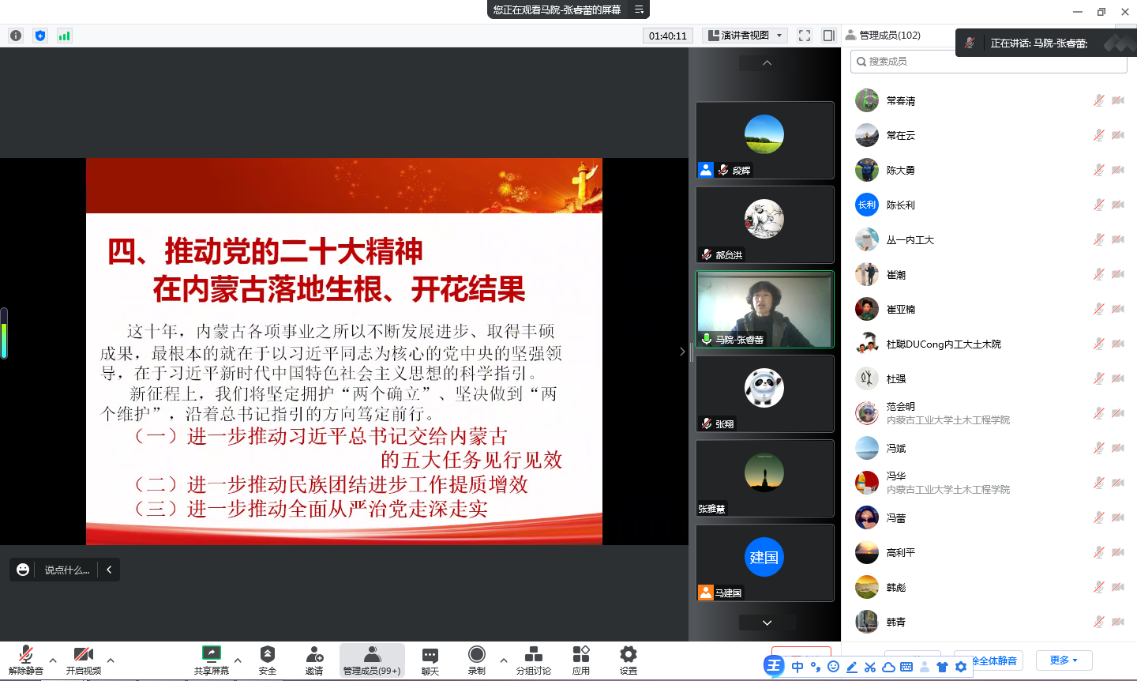Open the Security (安全) shield icon
This screenshot has width=1137, height=681.
point(268,659)
